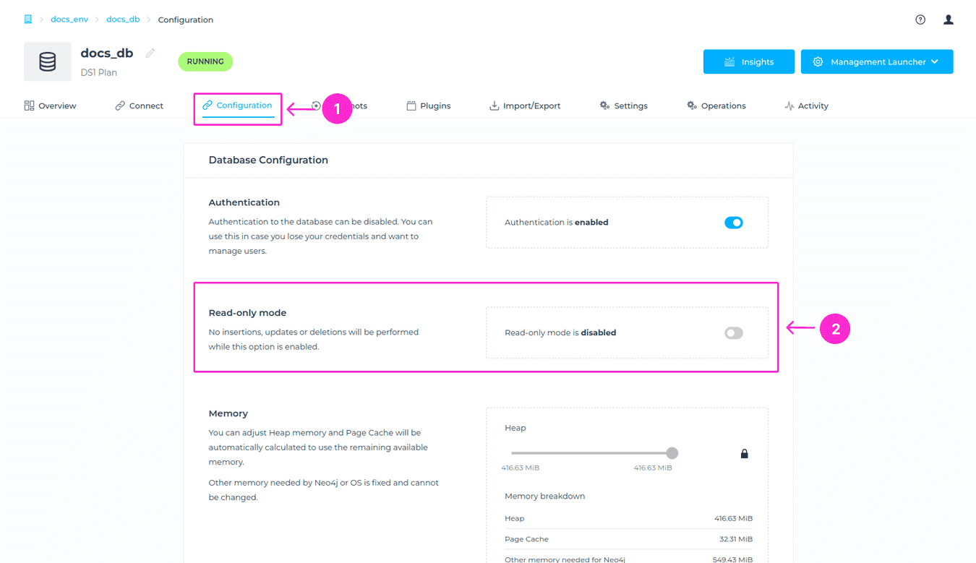Enable the Read-only mode toggle
This screenshot has height=563, width=976.
732,332
